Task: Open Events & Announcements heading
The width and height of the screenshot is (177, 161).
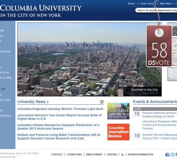Action: click(155, 102)
